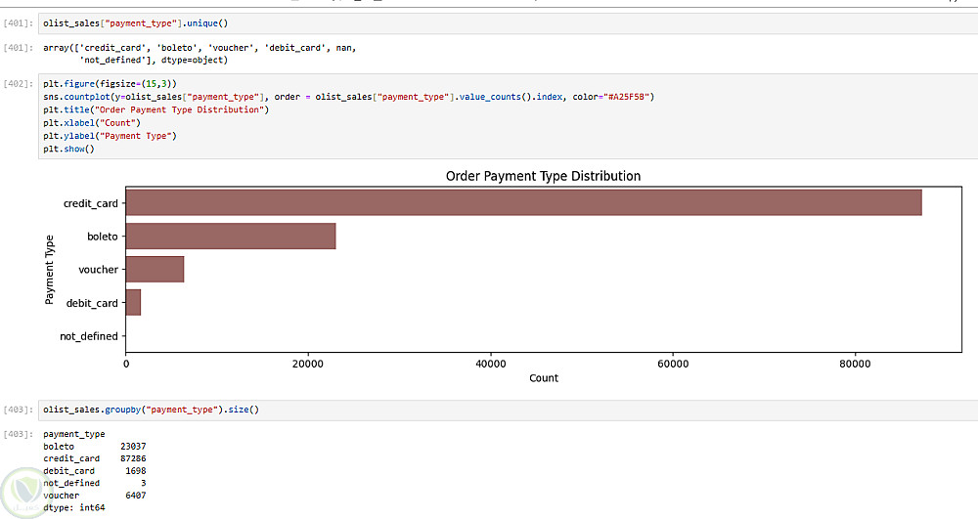Click the [403] input prompt label

pyautogui.click(x=18, y=410)
